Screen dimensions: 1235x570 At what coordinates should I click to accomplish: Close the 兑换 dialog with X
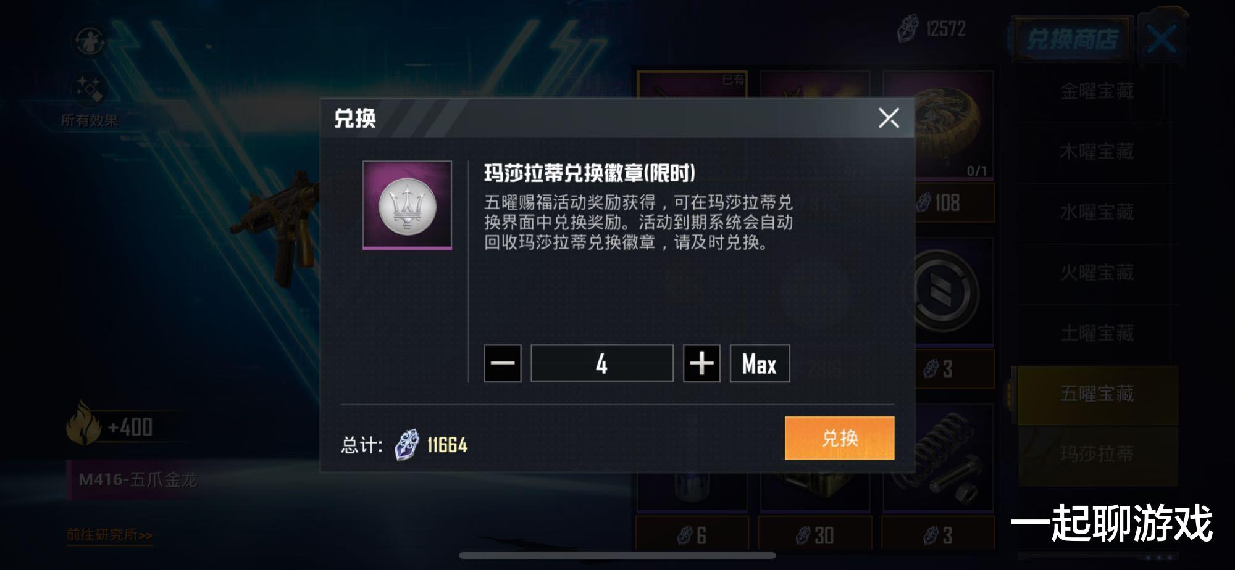[889, 117]
